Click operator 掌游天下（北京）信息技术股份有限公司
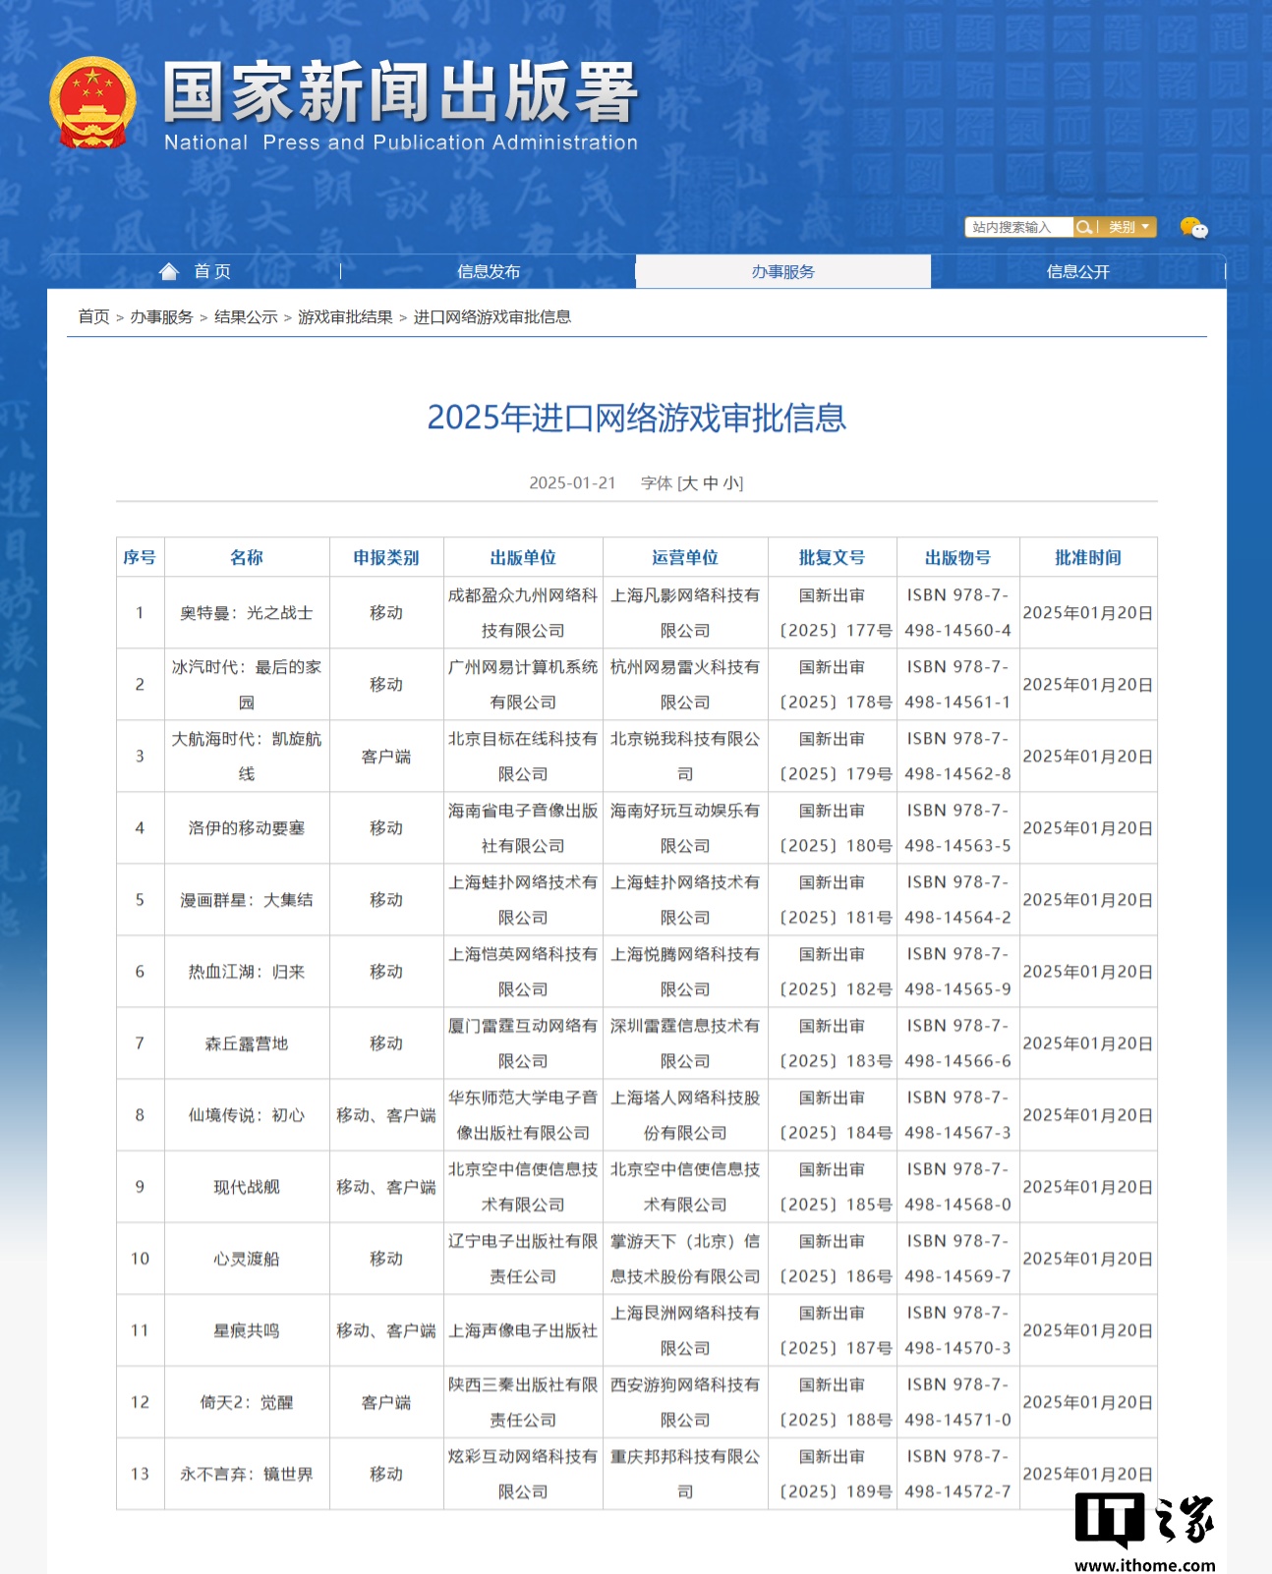Viewport: 1272px width, 1574px height. [685, 1258]
